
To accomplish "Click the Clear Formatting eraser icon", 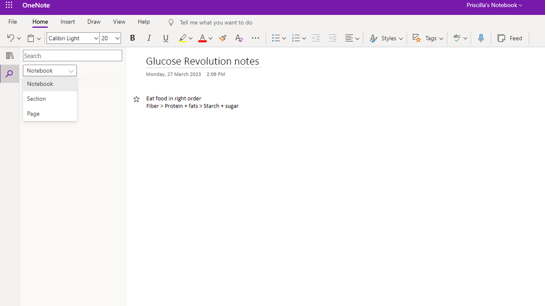I will point(239,38).
